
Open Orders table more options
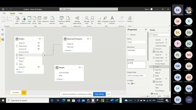pos(42,39)
